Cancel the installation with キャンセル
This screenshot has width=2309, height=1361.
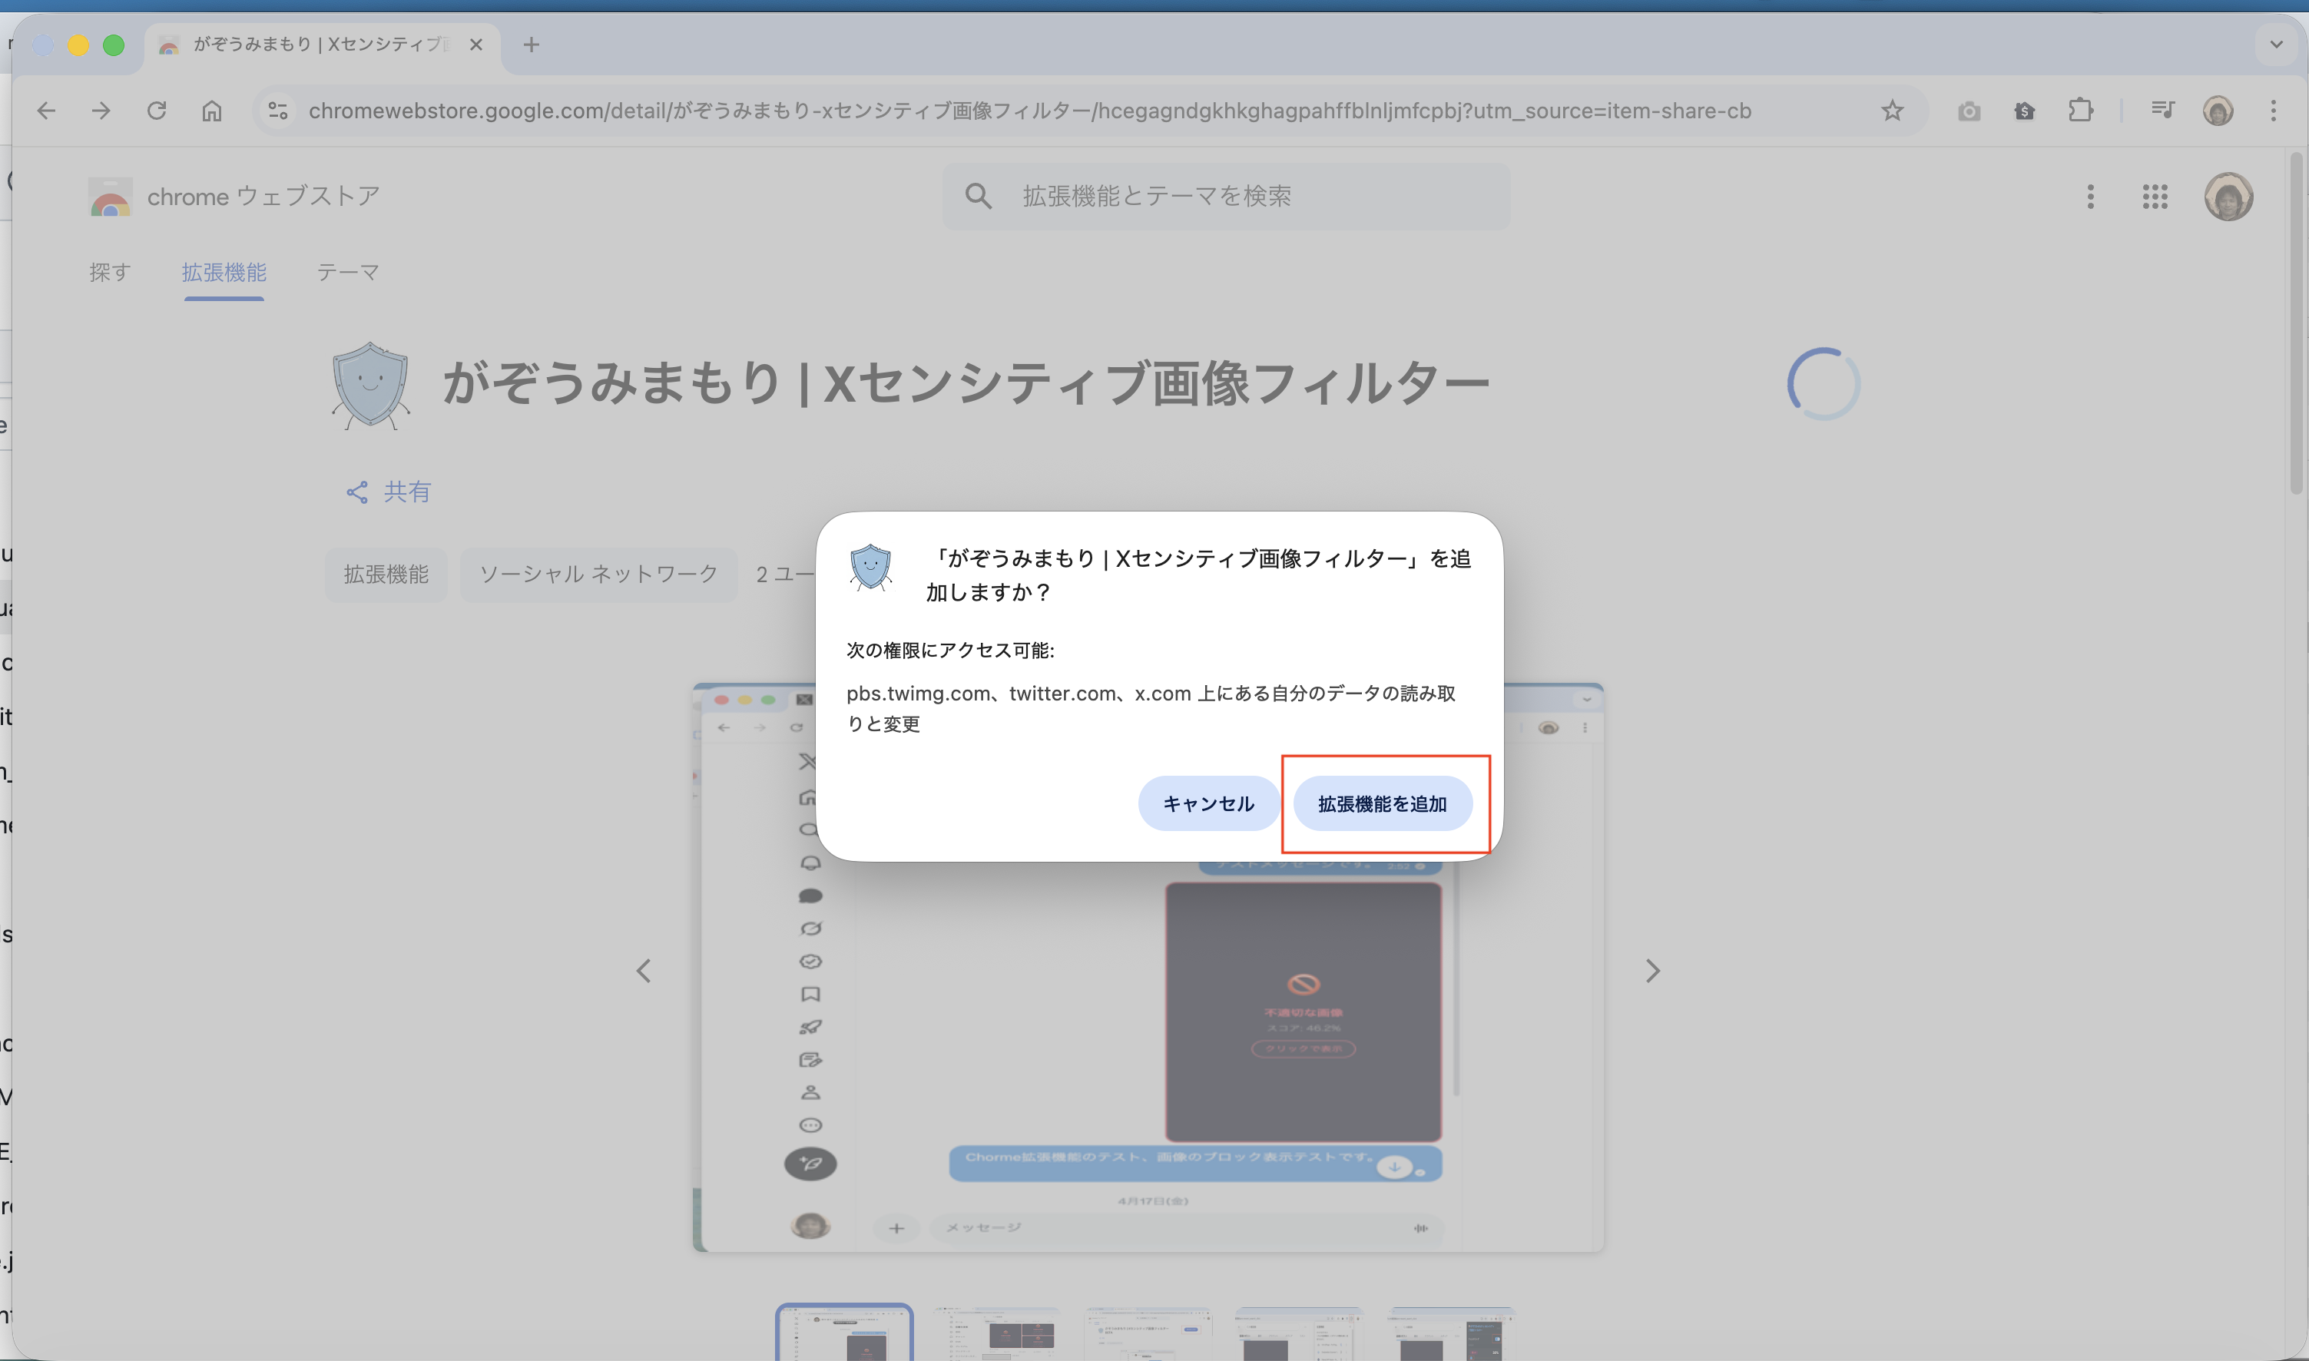[1208, 803]
